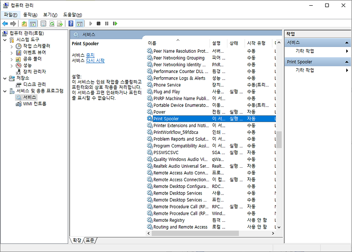
Task: Click the vertical scrollbar thumb in services list
Action: [279, 139]
